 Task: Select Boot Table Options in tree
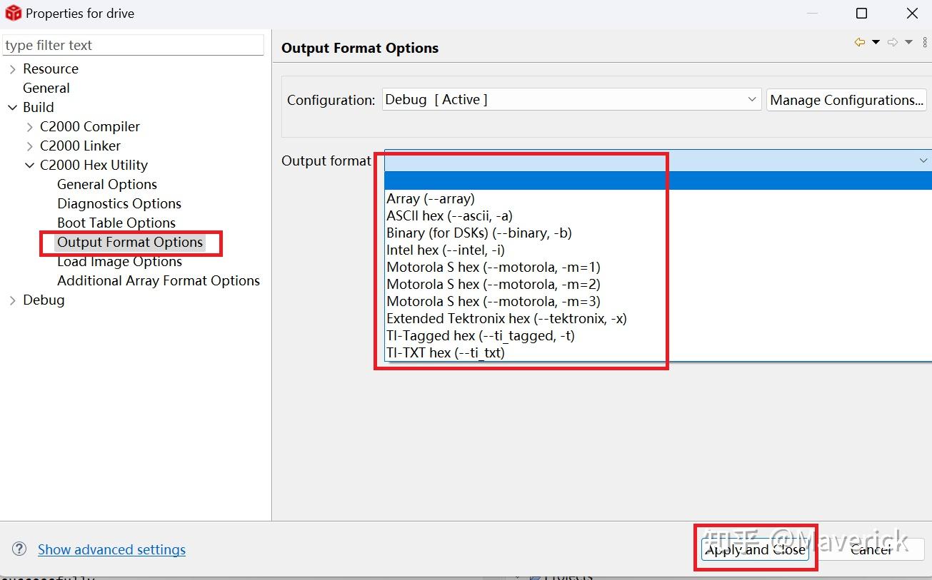pos(116,223)
